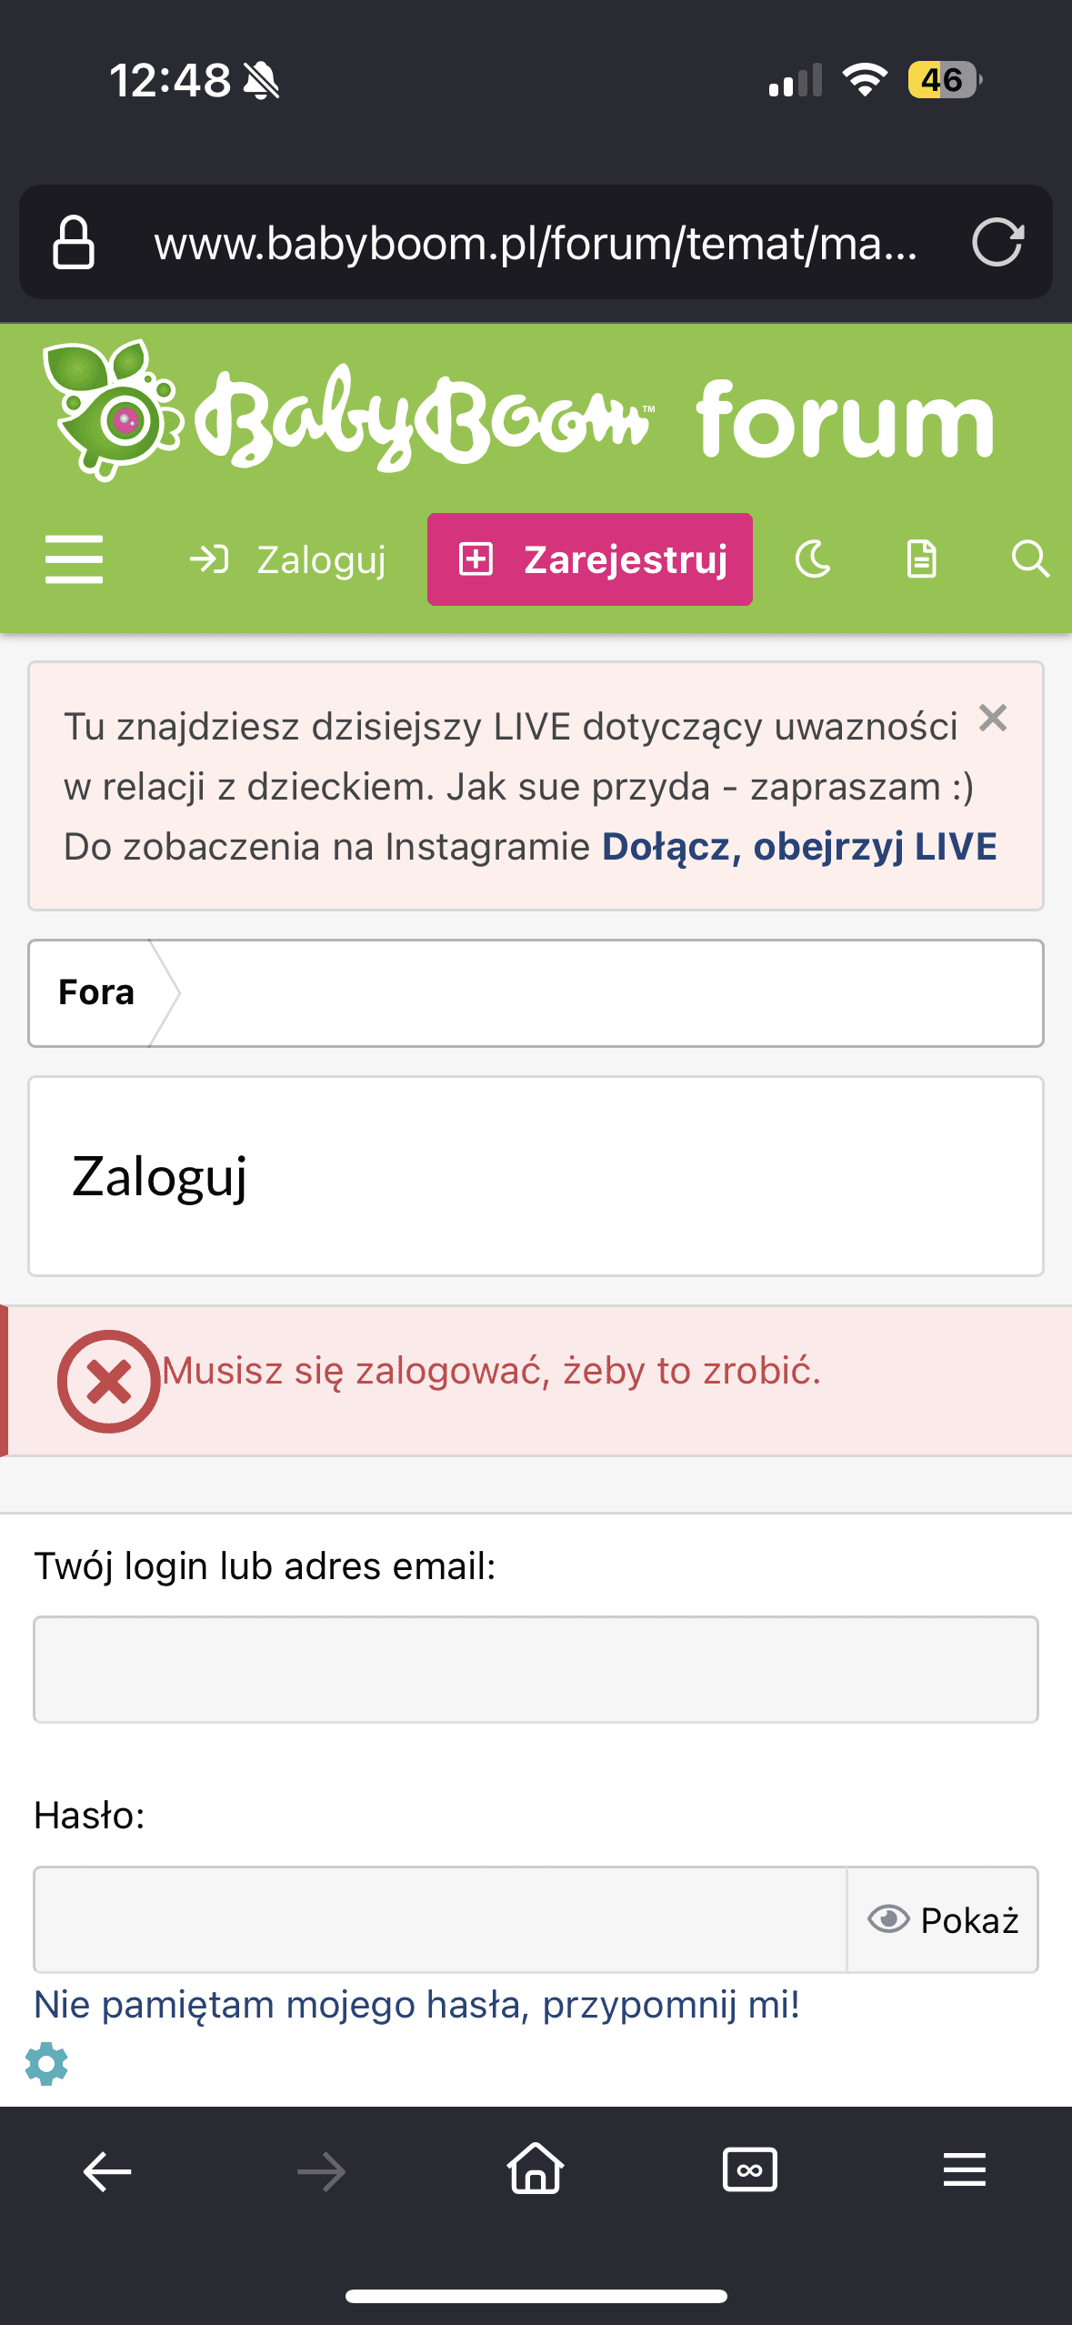Open forum search with the magnifier icon

tap(1029, 559)
